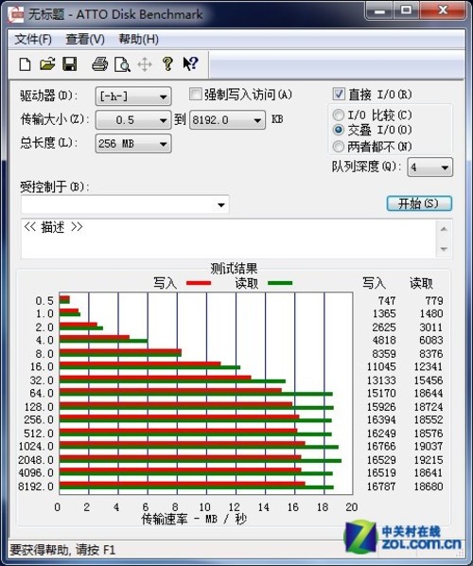Click the 8192.0 chart row label

coord(36,486)
